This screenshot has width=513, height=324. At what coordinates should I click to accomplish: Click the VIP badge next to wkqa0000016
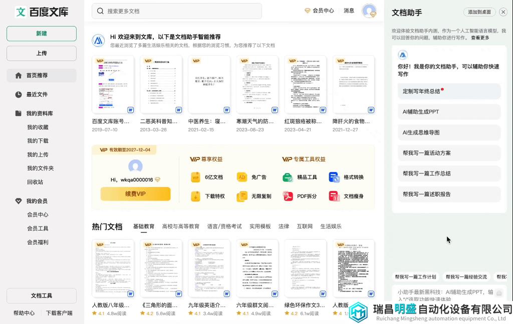(157, 179)
